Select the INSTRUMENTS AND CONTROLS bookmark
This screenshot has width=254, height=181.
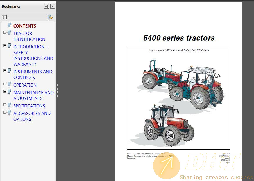click(x=33, y=75)
